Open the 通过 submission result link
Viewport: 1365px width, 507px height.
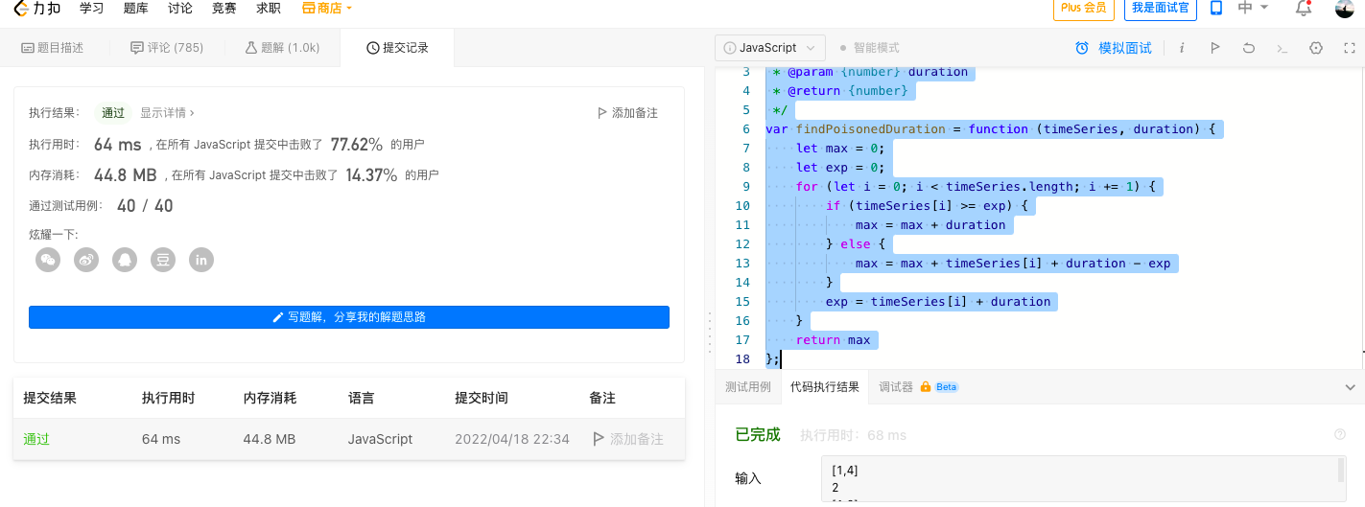pyautogui.click(x=36, y=439)
